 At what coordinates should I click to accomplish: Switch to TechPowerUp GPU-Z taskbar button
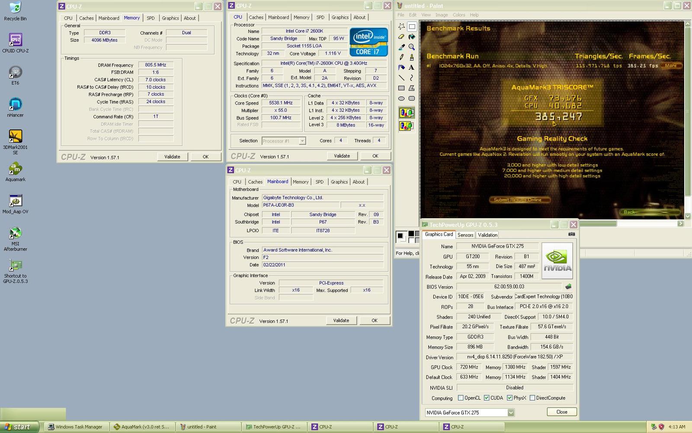click(273, 427)
